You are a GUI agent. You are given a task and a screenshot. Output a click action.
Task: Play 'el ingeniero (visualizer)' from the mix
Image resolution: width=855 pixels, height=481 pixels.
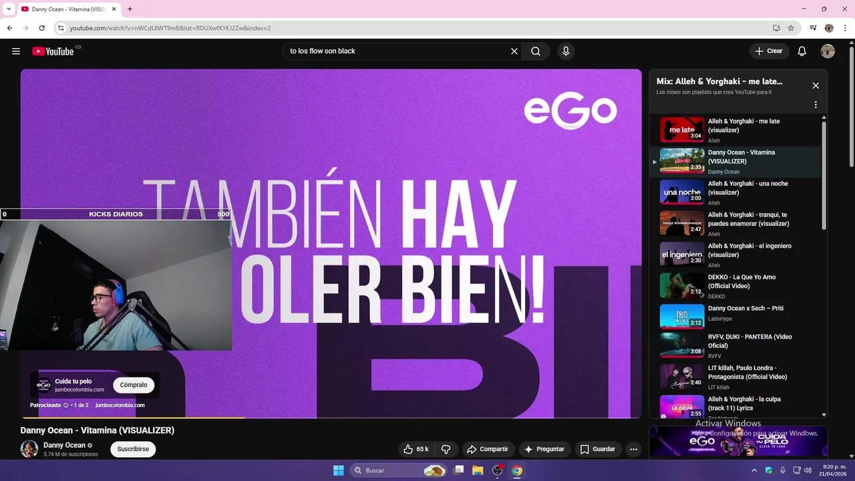pos(735,255)
